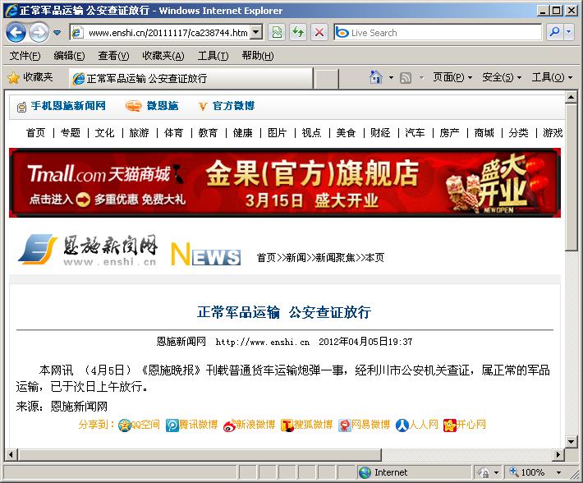Expand the 页面(P) dropdown menu

(452, 77)
